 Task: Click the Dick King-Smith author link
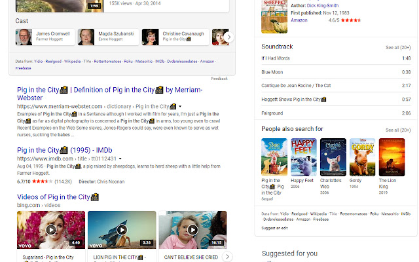(x=323, y=6)
